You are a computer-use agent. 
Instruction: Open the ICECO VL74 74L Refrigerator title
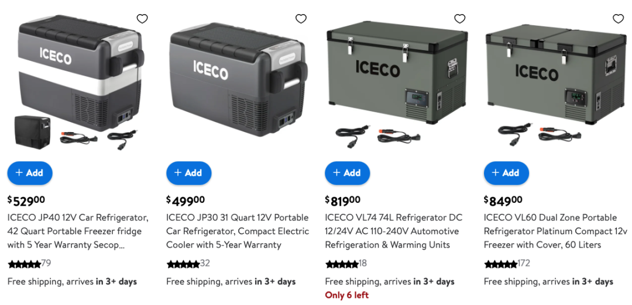click(x=393, y=231)
